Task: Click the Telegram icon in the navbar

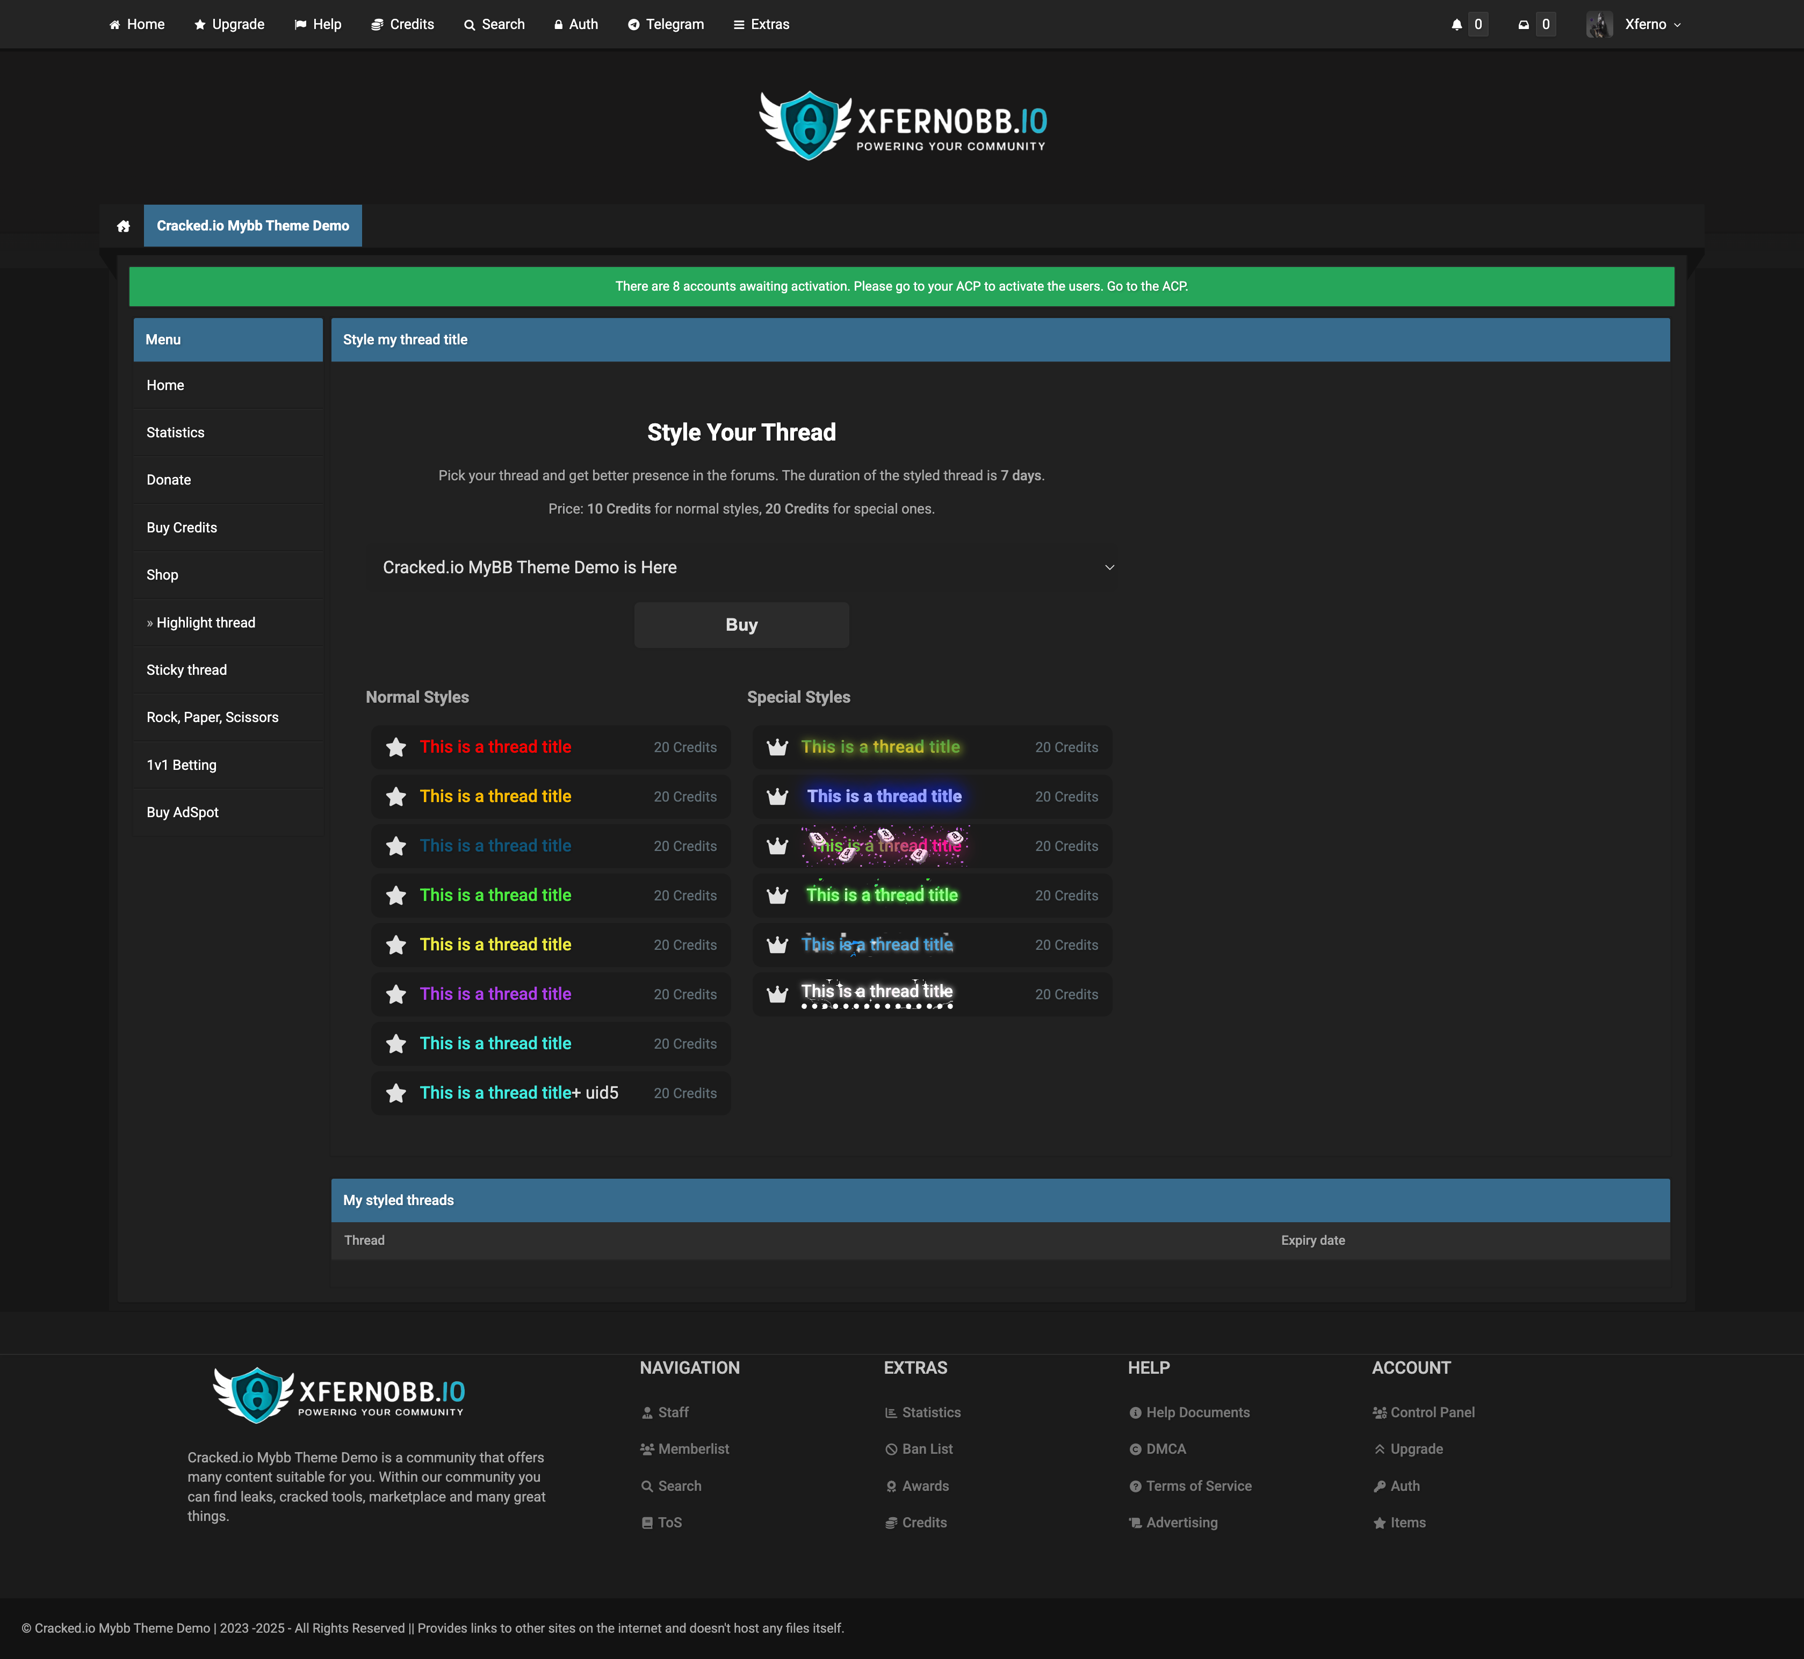Action: click(634, 24)
